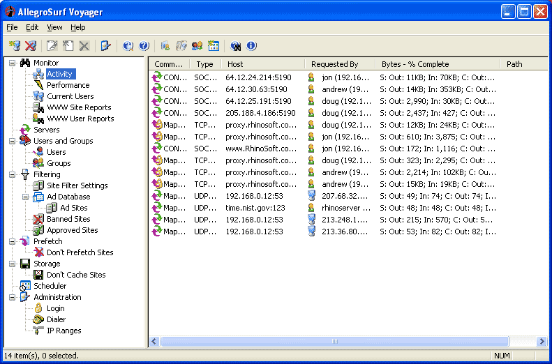The image size is (552, 364).
Task: Click the Path column header
Action: [x=525, y=64]
